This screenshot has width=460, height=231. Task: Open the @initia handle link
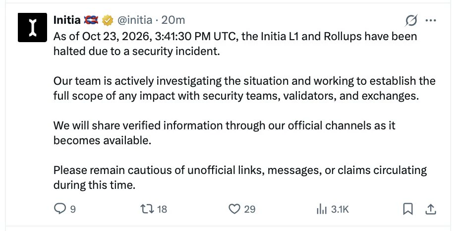pyautogui.click(x=135, y=20)
